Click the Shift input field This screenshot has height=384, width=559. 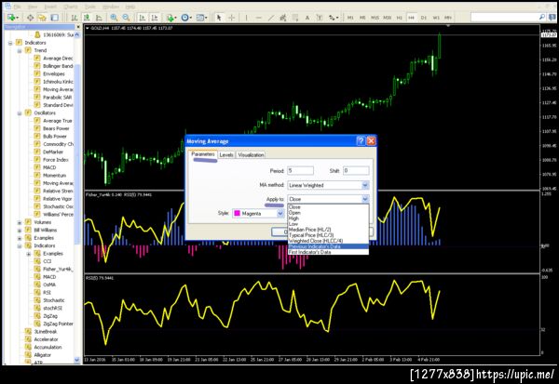point(356,170)
